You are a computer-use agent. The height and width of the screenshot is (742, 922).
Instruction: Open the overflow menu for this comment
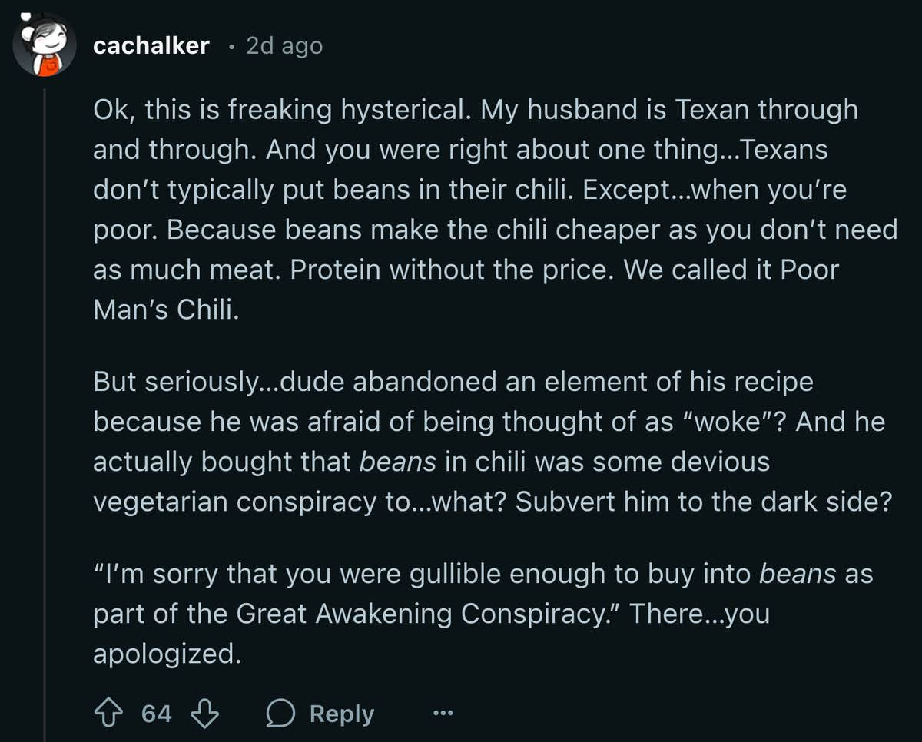click(x=443, y=713)
